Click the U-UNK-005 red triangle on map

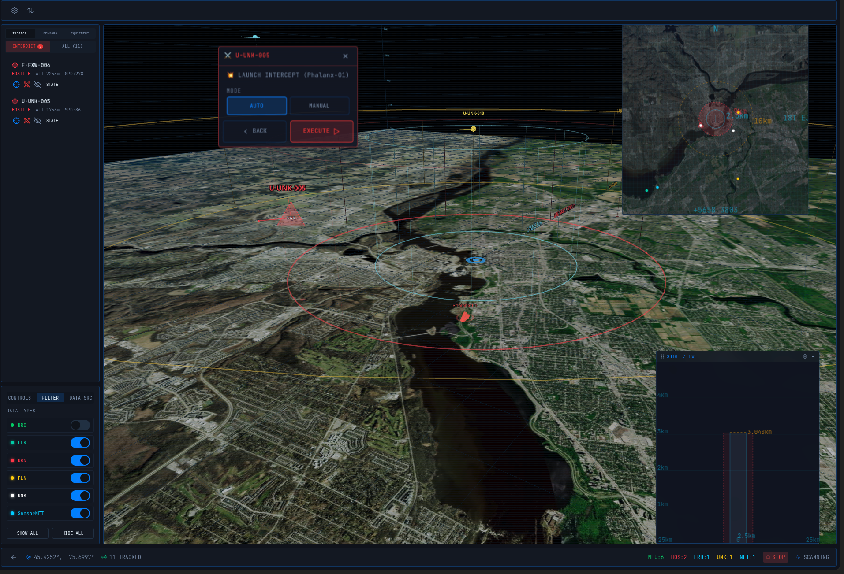291,215
